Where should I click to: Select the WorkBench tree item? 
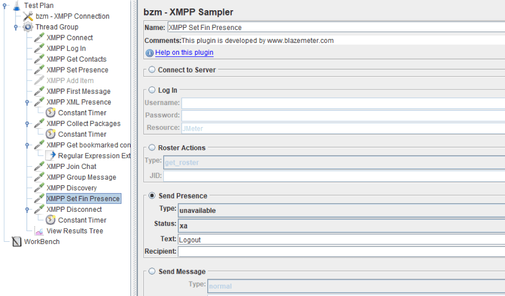[42, 242]
